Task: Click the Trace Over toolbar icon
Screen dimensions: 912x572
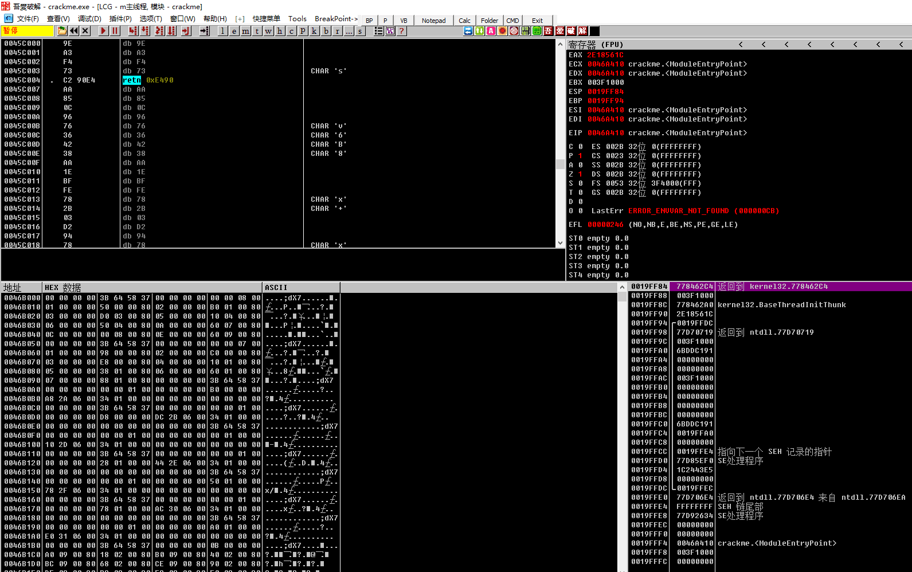Action: point(171,31)
